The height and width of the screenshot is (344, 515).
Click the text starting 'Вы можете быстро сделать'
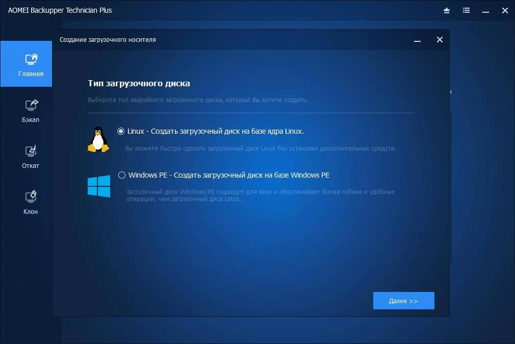261,149
